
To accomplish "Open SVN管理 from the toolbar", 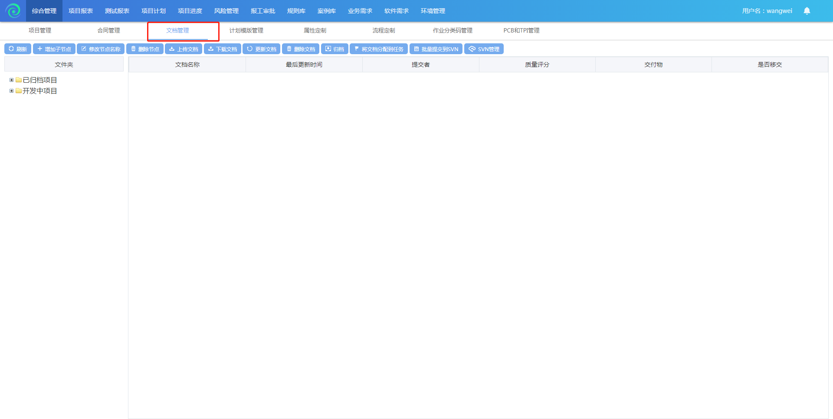I will [x=484, y=49].
